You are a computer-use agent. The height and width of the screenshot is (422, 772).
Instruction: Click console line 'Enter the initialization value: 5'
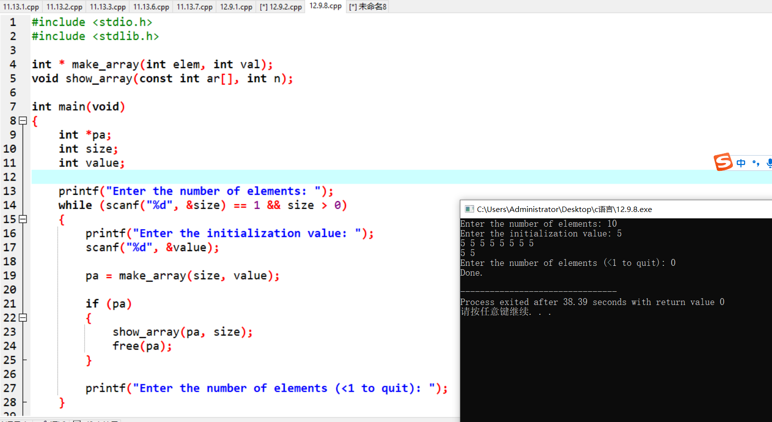click(541, 234)
